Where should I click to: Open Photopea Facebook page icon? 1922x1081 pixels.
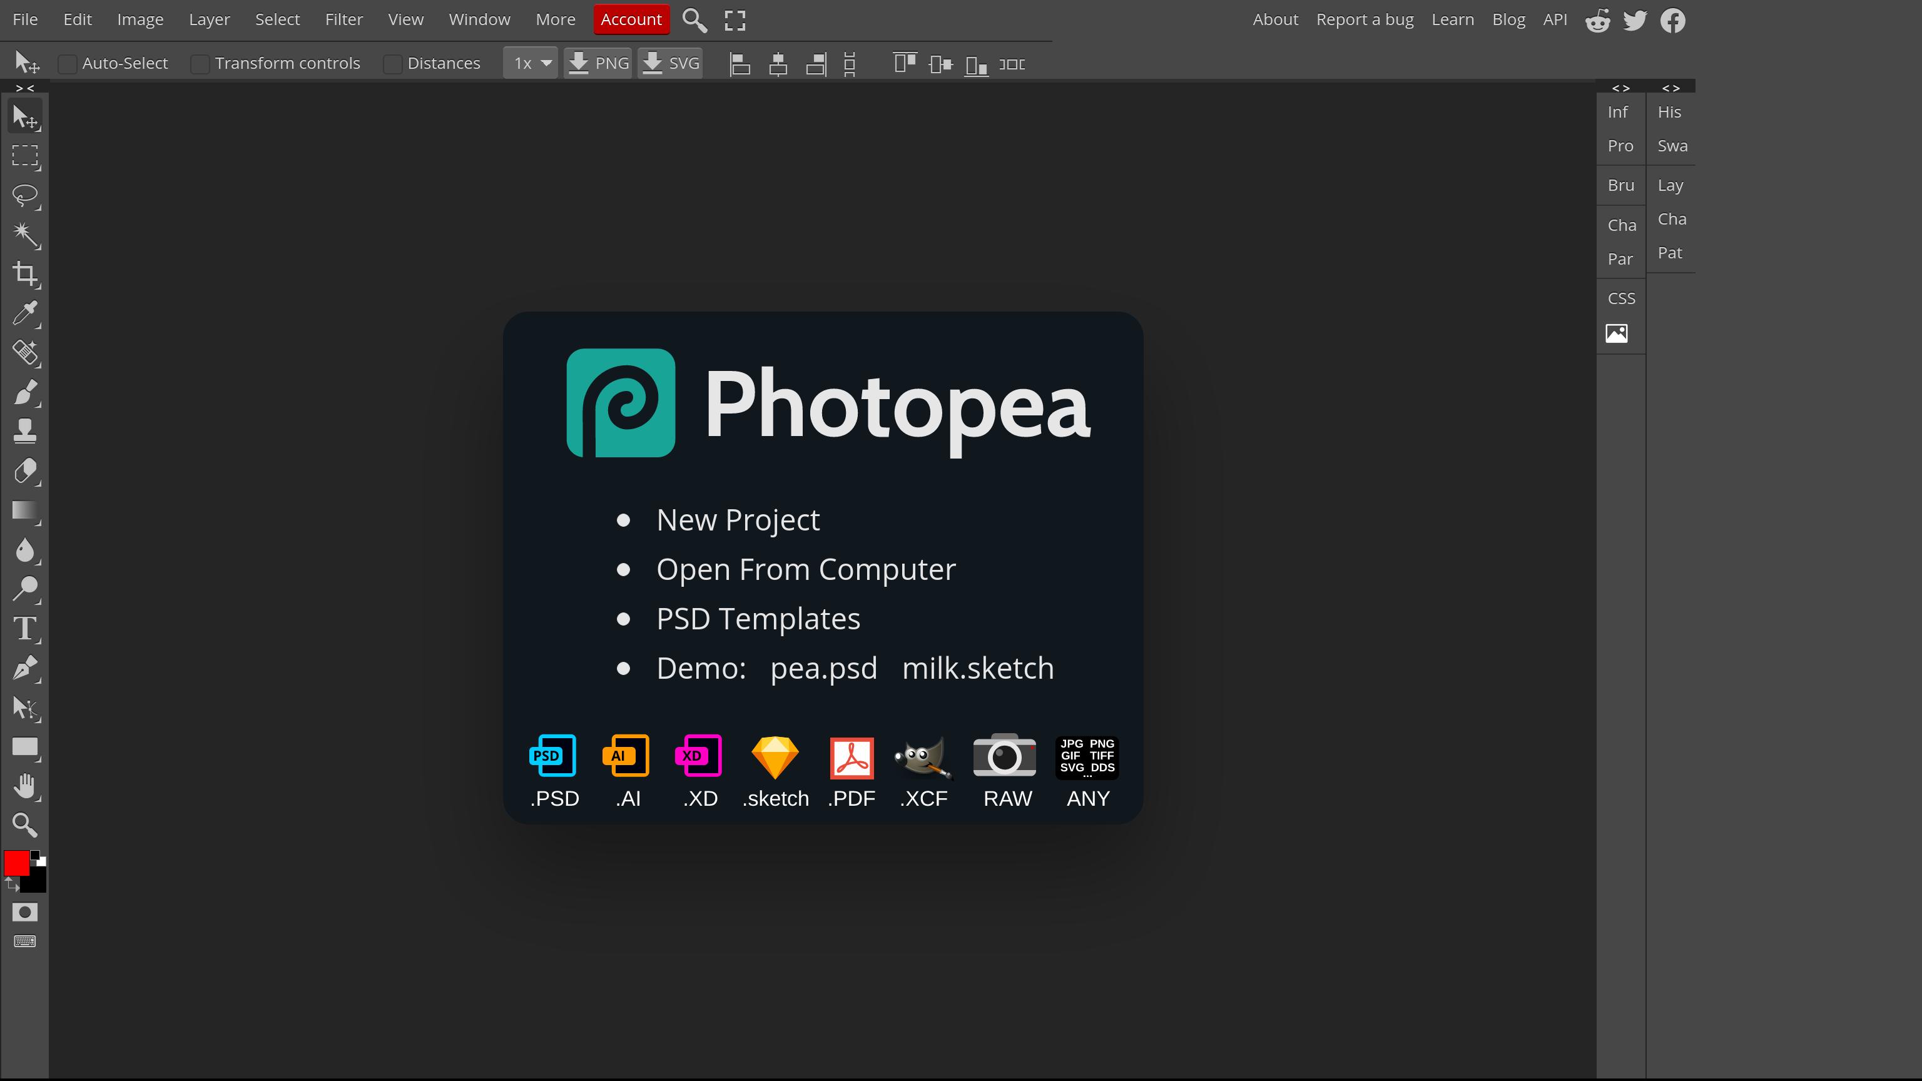[1673, 20]
